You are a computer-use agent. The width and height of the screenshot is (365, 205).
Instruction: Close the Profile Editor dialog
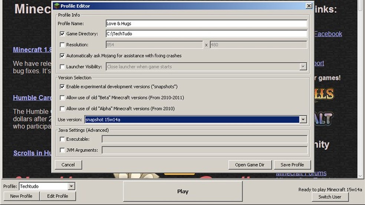click(309, 6)
